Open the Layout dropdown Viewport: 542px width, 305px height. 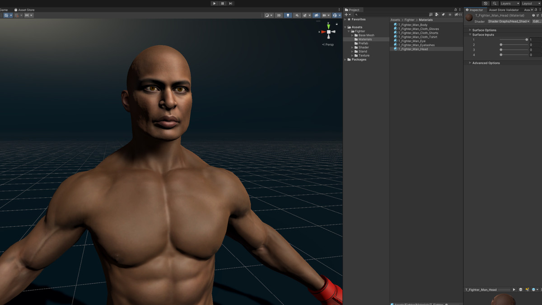[x=531, y=3]
